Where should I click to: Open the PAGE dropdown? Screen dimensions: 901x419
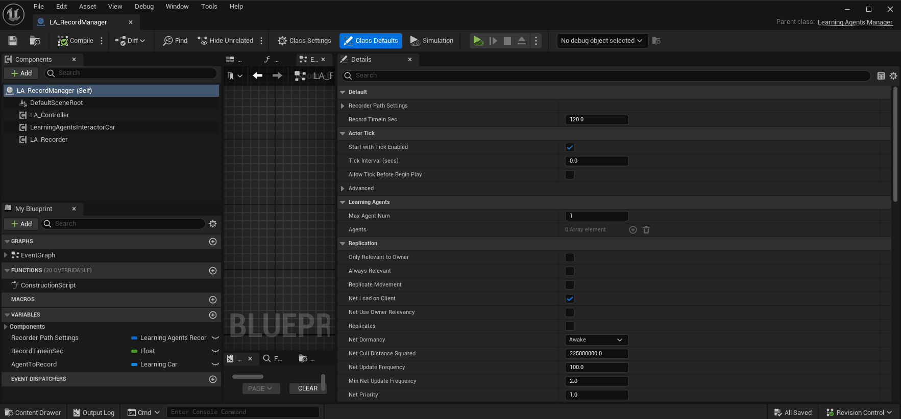click(x=261, y=388)
